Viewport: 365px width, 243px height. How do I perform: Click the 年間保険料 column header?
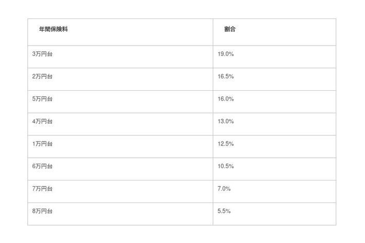point(53,30)
